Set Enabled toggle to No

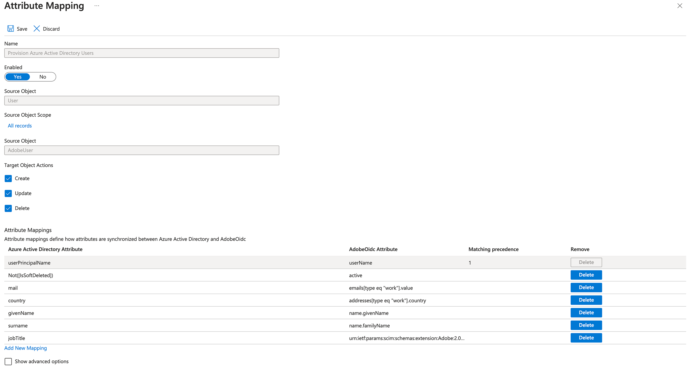43,77
